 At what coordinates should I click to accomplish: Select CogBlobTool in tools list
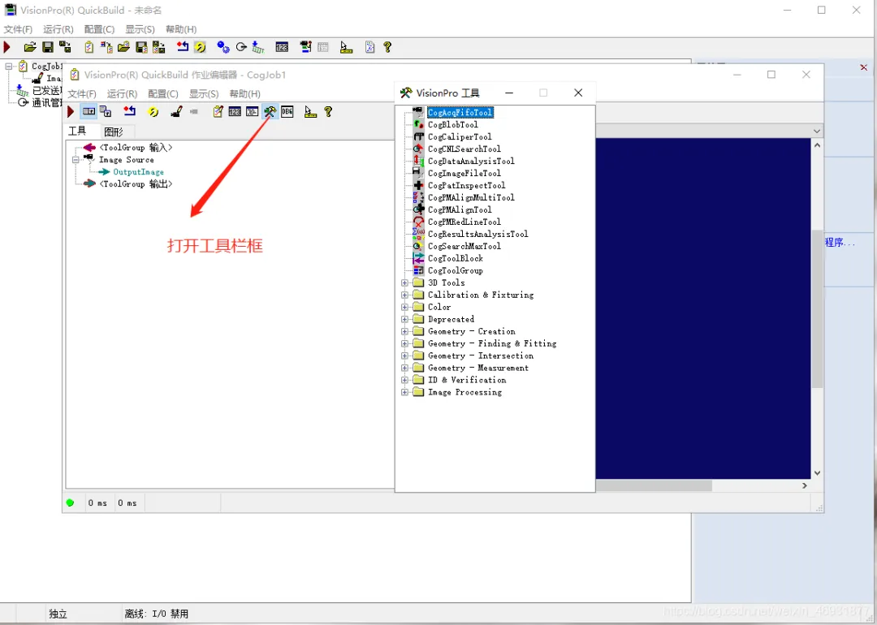[x=452, y=125]
